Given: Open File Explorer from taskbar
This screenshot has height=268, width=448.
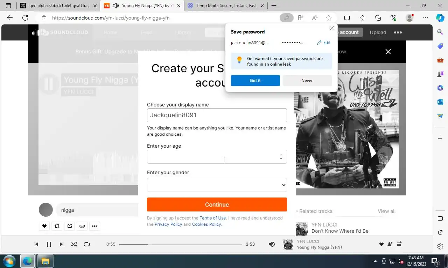Looking at the screenshot, I should (x=45, y=261).
